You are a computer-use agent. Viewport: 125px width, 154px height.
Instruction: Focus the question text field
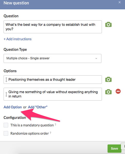pyautogui.click(x=53, y=27)
